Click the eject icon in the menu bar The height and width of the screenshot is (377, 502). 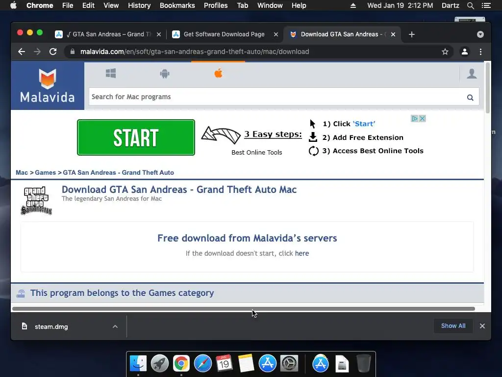[x=353, y=5]
